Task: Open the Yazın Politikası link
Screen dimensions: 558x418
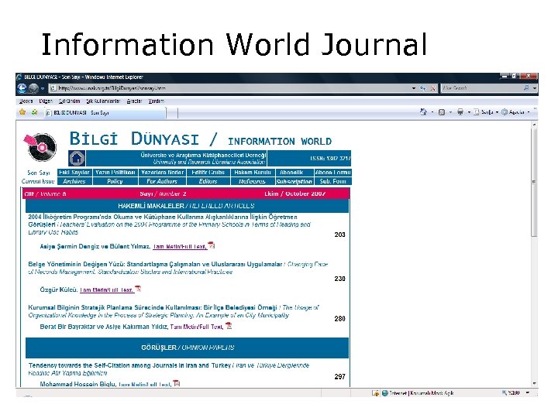Action: (x=115, y=173)
